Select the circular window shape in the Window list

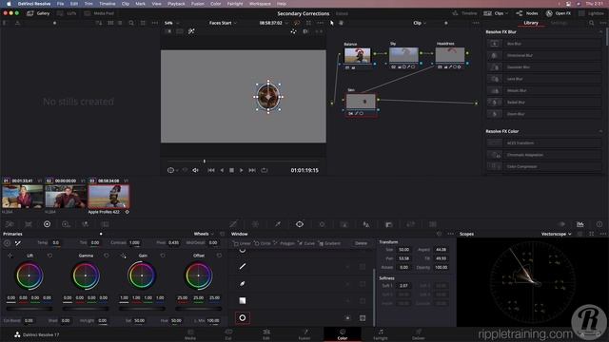coord(243,318)
